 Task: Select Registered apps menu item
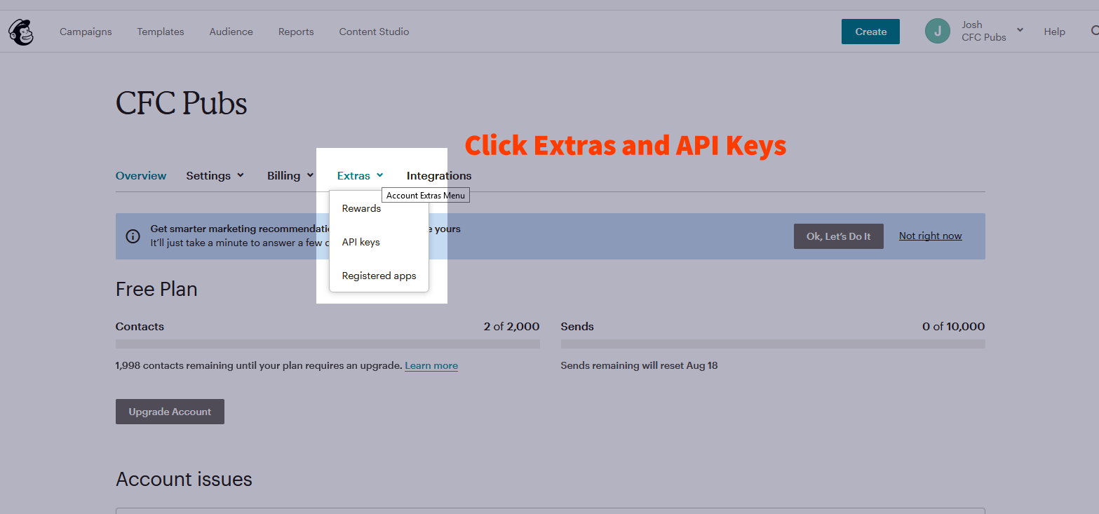click(379, 276)
